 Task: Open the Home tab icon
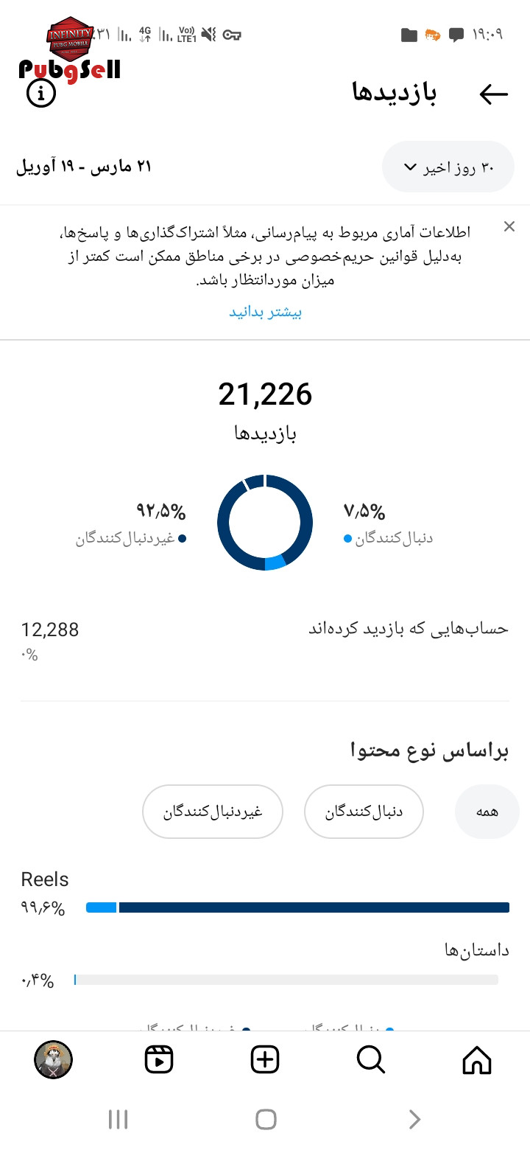click(x=477, y=1060)
